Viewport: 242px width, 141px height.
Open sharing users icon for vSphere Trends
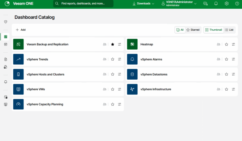coord(105,59)
